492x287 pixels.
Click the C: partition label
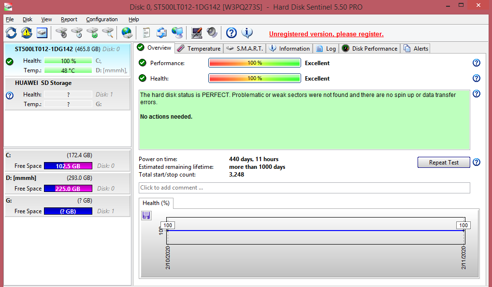tap(8, 155)
